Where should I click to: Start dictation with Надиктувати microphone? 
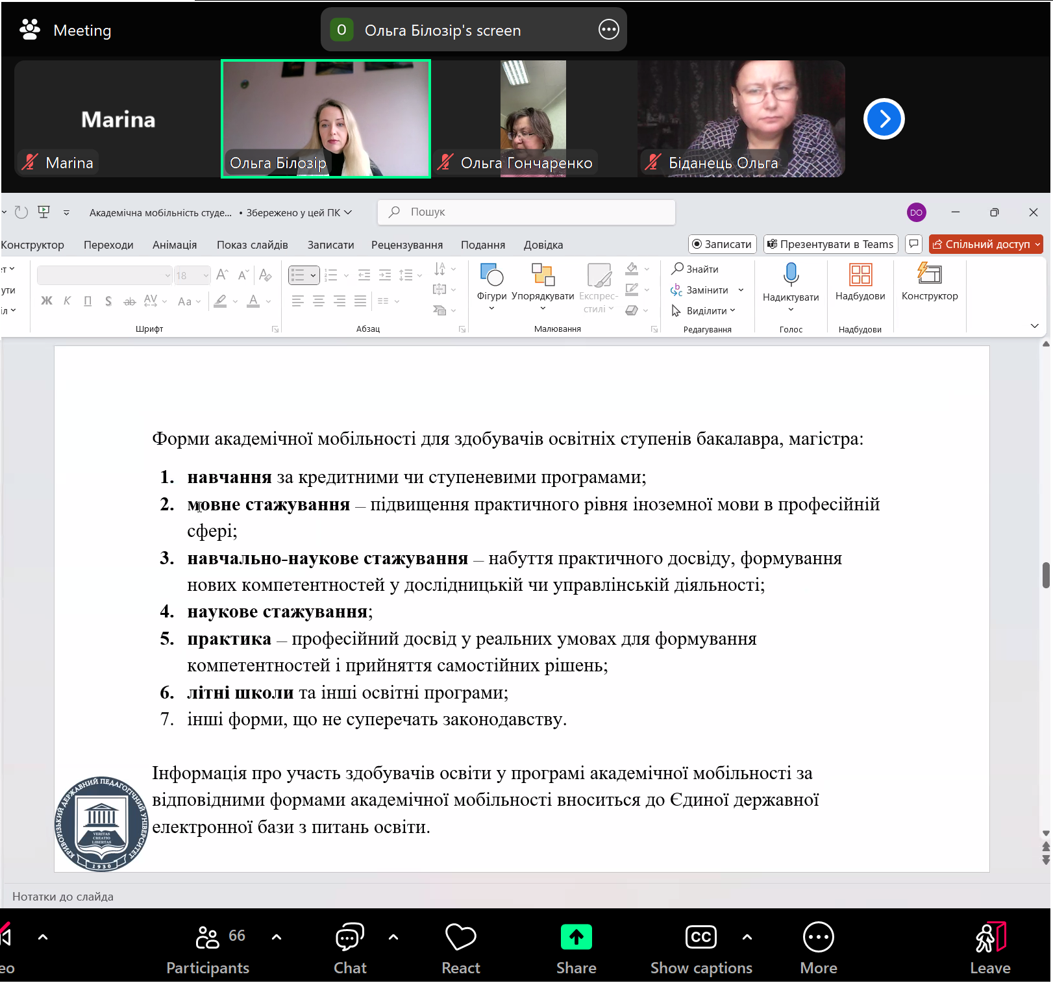790,275
